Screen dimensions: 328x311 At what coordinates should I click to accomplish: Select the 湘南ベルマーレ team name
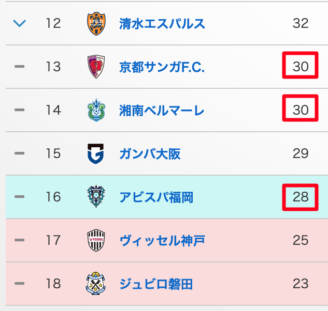(162, 111)
